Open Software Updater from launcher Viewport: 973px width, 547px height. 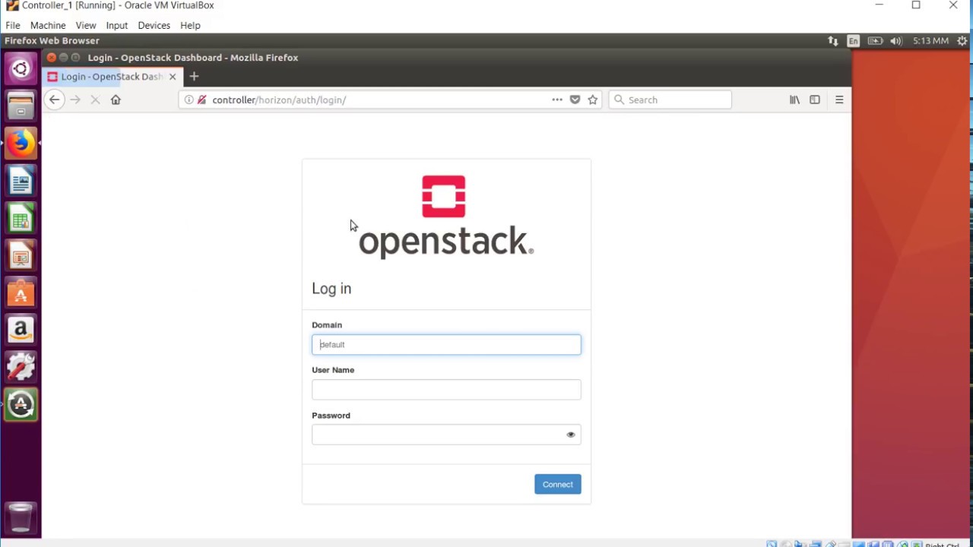tap(21, 404)
